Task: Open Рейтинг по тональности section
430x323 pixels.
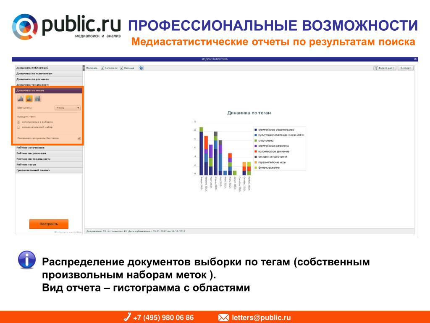Action: [x=49, y=159]
